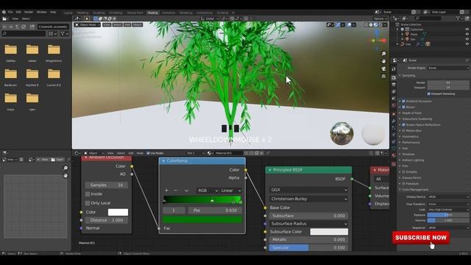Click the Subscribe Now button
Screen dimensions: 471x265
click(421, 238)
